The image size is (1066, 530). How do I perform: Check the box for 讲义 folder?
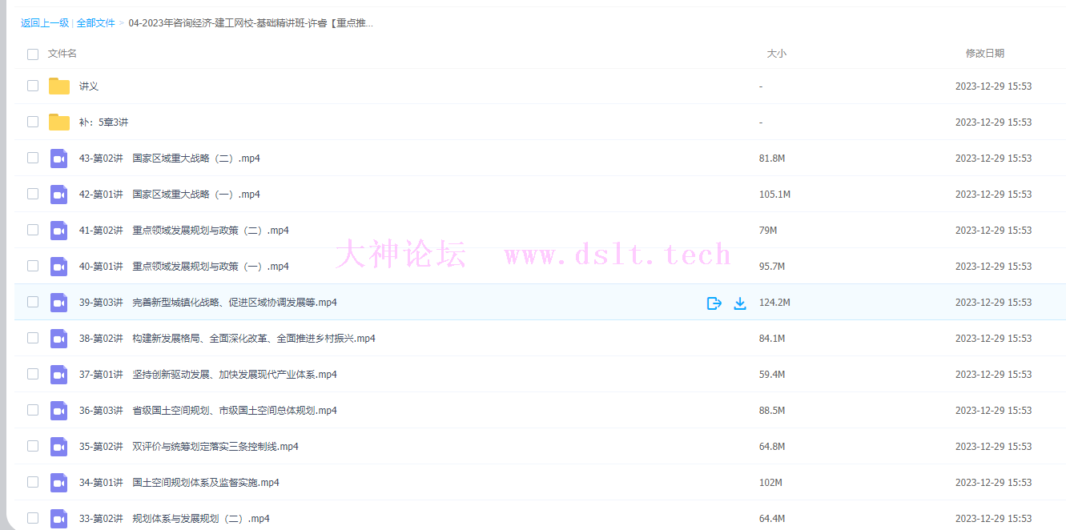[33, 86]
